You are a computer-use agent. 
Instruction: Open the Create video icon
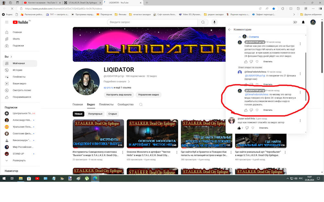pos(295,22)
